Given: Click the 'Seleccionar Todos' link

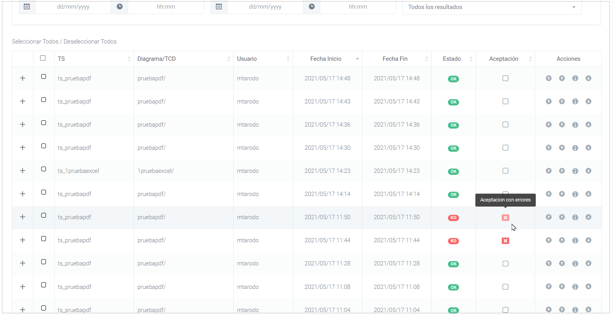Looking at the screenshot, I should click(x=35, y=42).
